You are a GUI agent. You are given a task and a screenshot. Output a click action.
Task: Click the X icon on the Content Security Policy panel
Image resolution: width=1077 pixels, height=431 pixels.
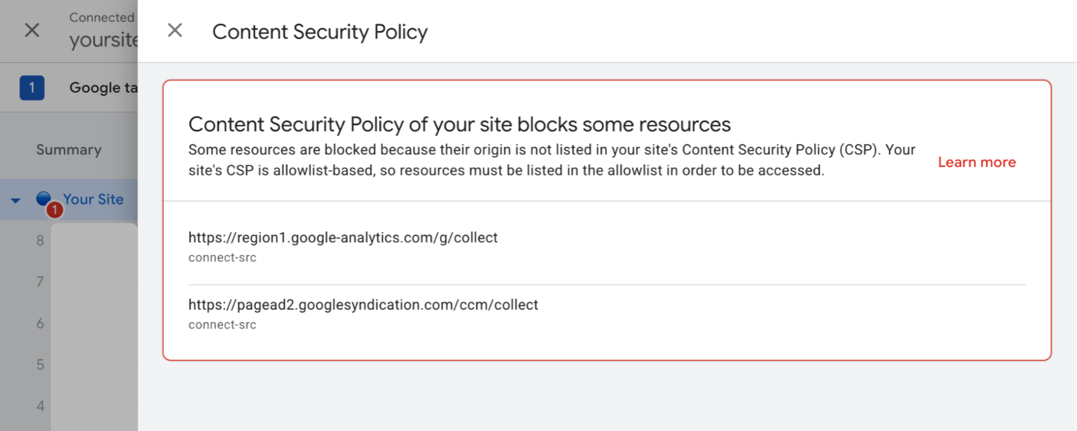[x=174, y=30]
